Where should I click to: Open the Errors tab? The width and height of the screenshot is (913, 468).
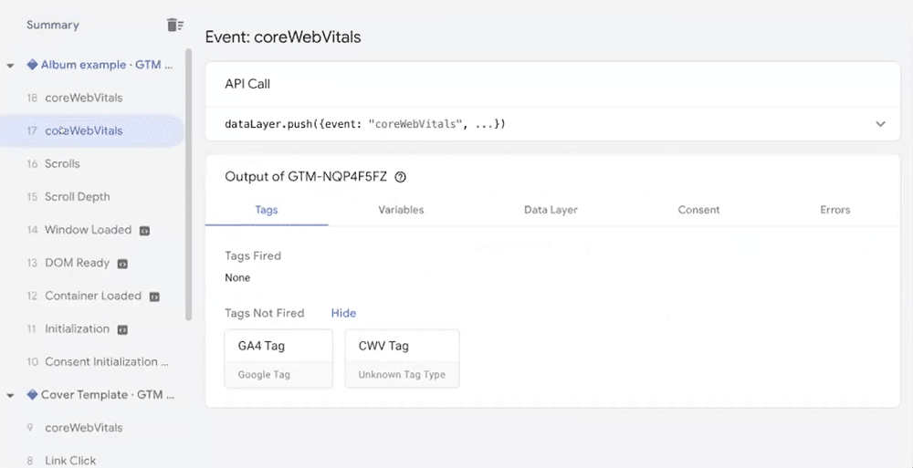(835, 210)
